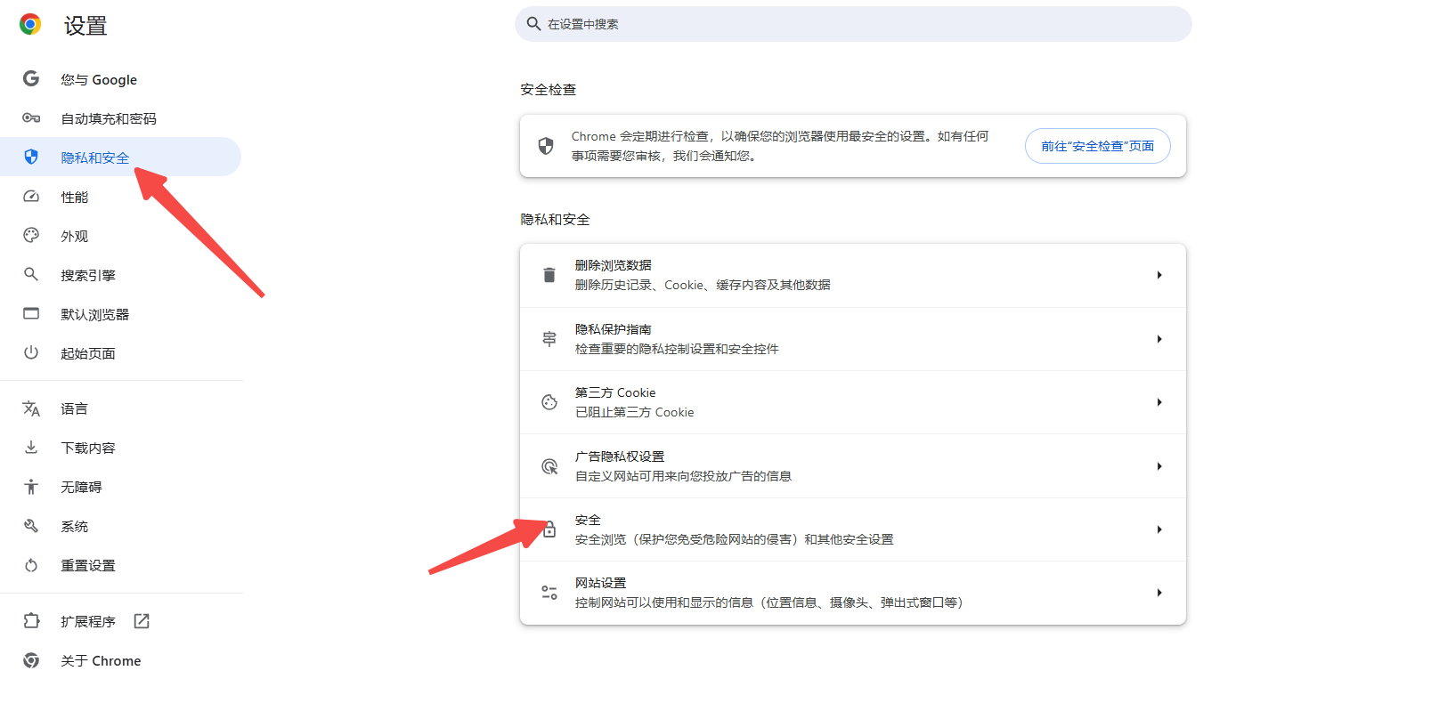The image size is (1431, 703).
Task: Click the text 删除历史记录、Cookie、缓存内容及其他数据
Action: pyautogui.click(x=703, y=285)
